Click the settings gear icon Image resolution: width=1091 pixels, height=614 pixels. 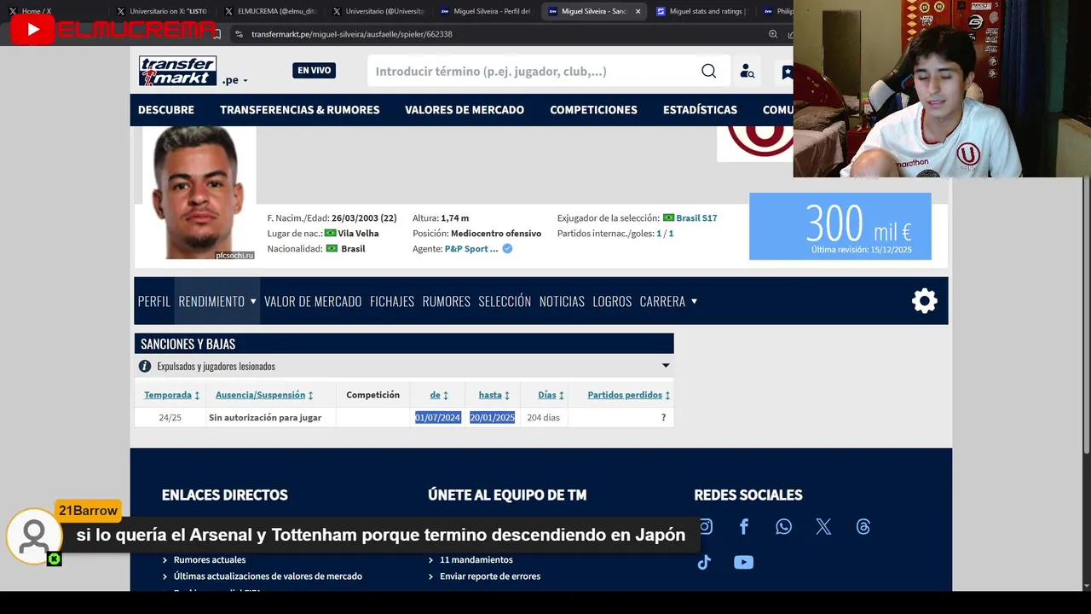[925, 300]
